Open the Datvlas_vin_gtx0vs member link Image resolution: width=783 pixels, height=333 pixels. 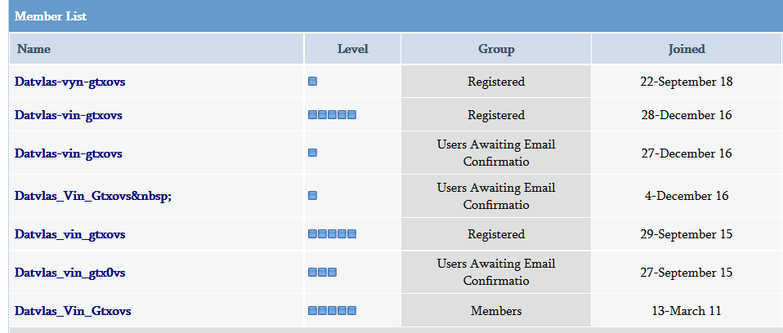click(x=69, y=273)
